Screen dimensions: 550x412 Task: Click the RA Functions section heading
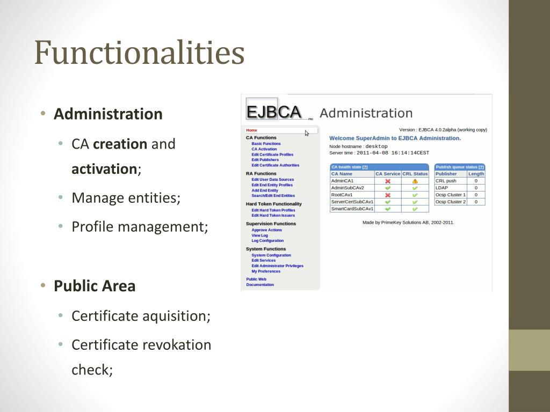(261, 174)
